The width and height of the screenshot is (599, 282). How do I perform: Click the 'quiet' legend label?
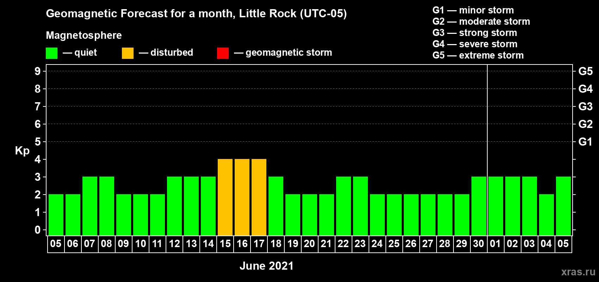[x=86, y=53]
